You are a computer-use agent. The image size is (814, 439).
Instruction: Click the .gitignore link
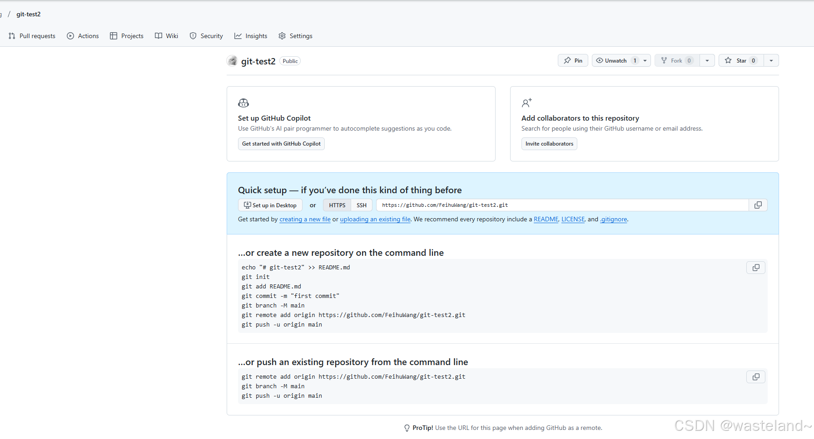pyautogui.click(x=614, y=219)
